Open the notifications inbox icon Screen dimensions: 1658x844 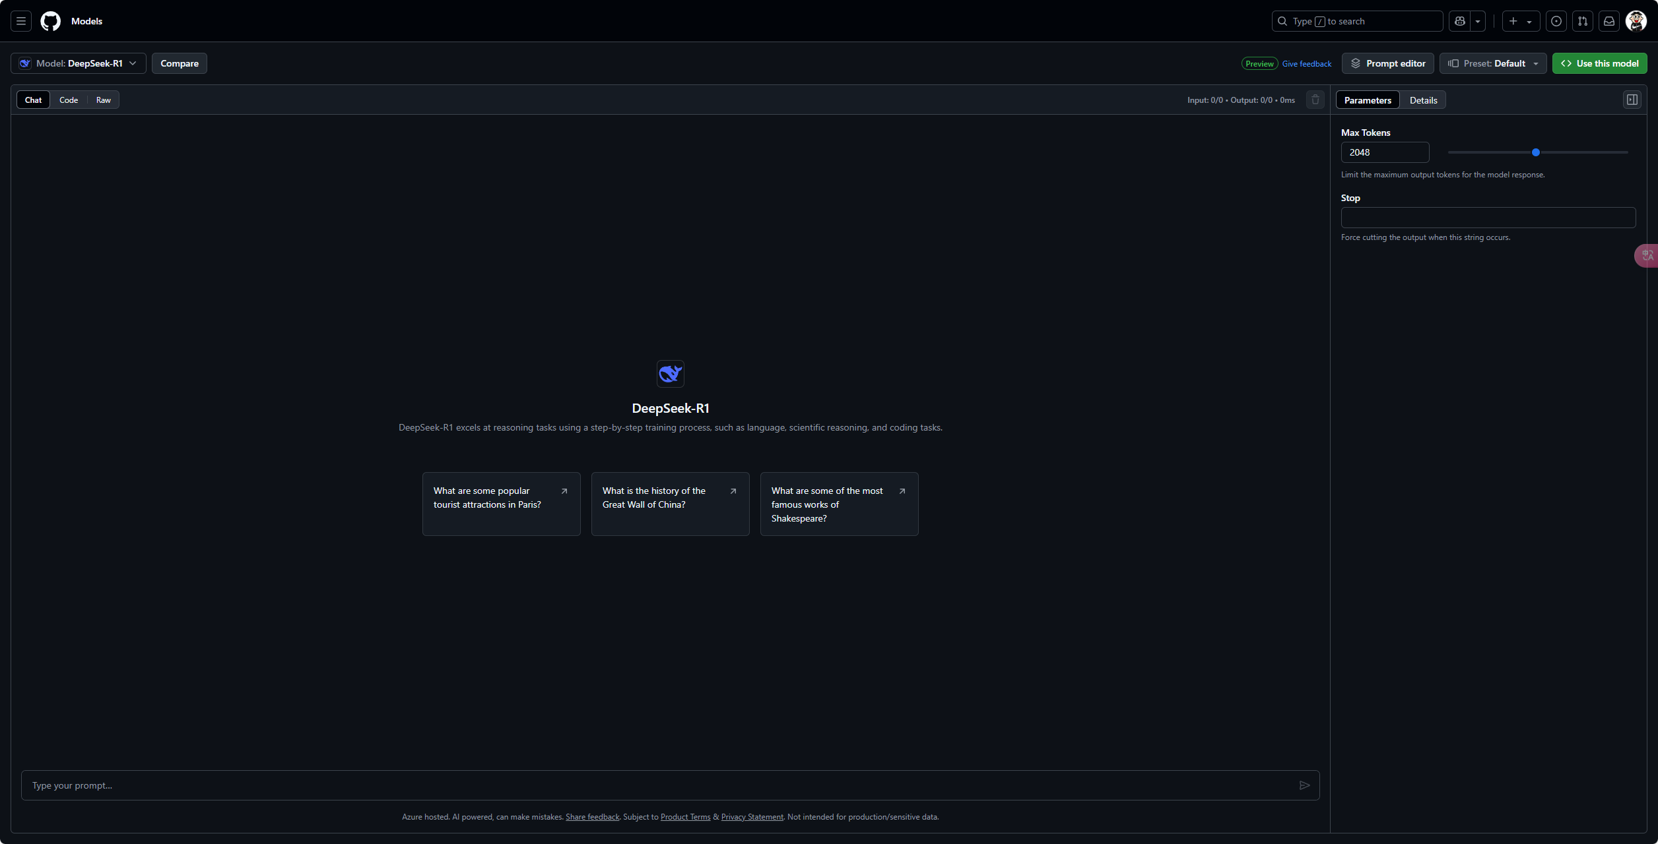coord(1609,21)
